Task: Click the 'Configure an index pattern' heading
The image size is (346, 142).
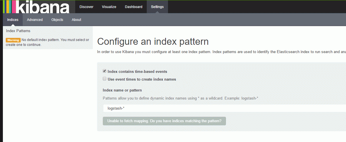Action: (x=153, y=42)
